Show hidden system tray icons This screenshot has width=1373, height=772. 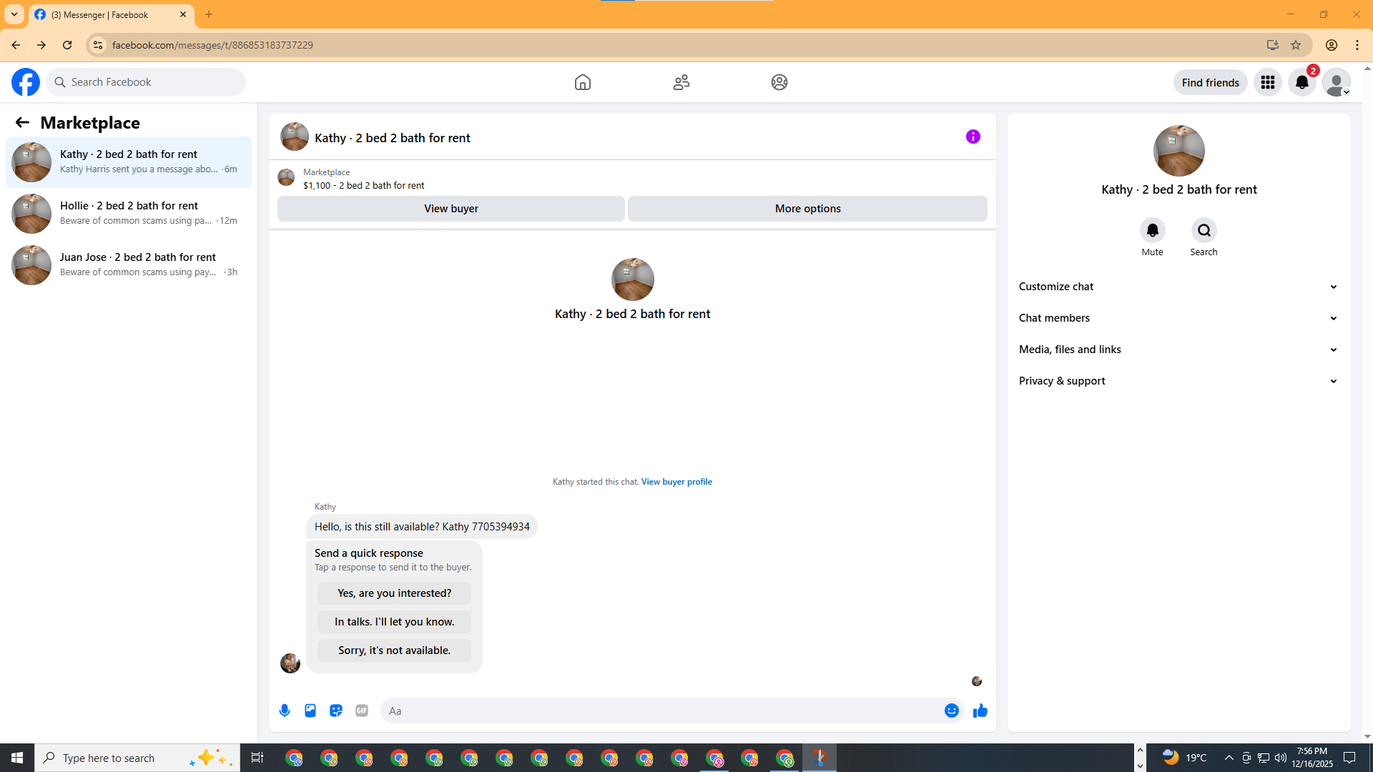(1229, 758)
